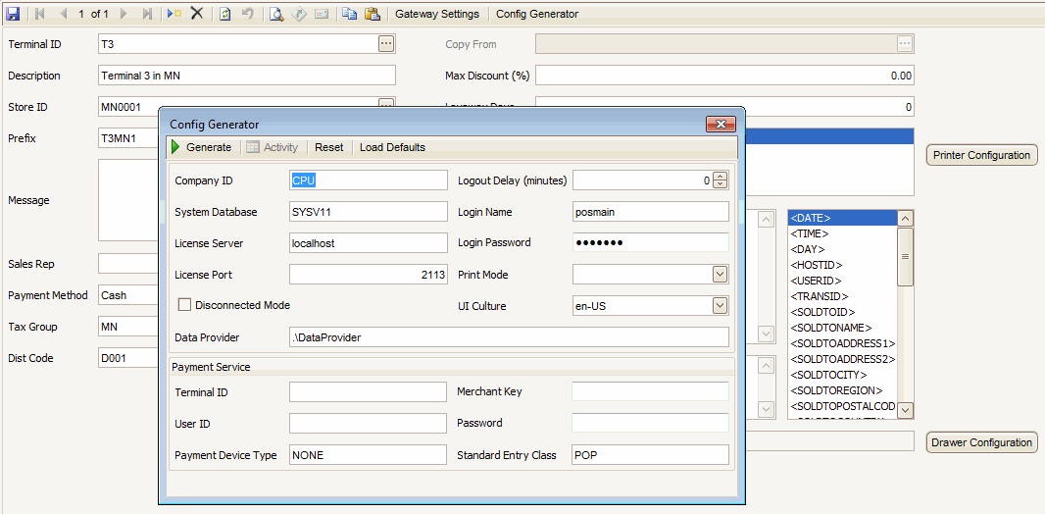
Task: Click the Drawer Configuration button
Action: pyautogui.click(x=981, y=442)
